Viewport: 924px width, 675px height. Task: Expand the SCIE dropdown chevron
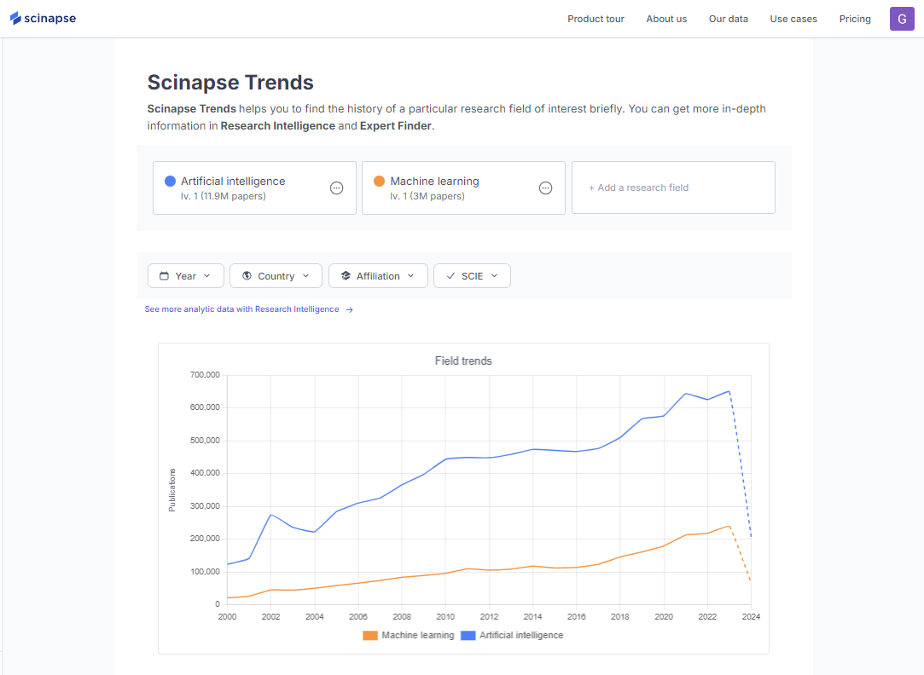click(x=494, y=276)
